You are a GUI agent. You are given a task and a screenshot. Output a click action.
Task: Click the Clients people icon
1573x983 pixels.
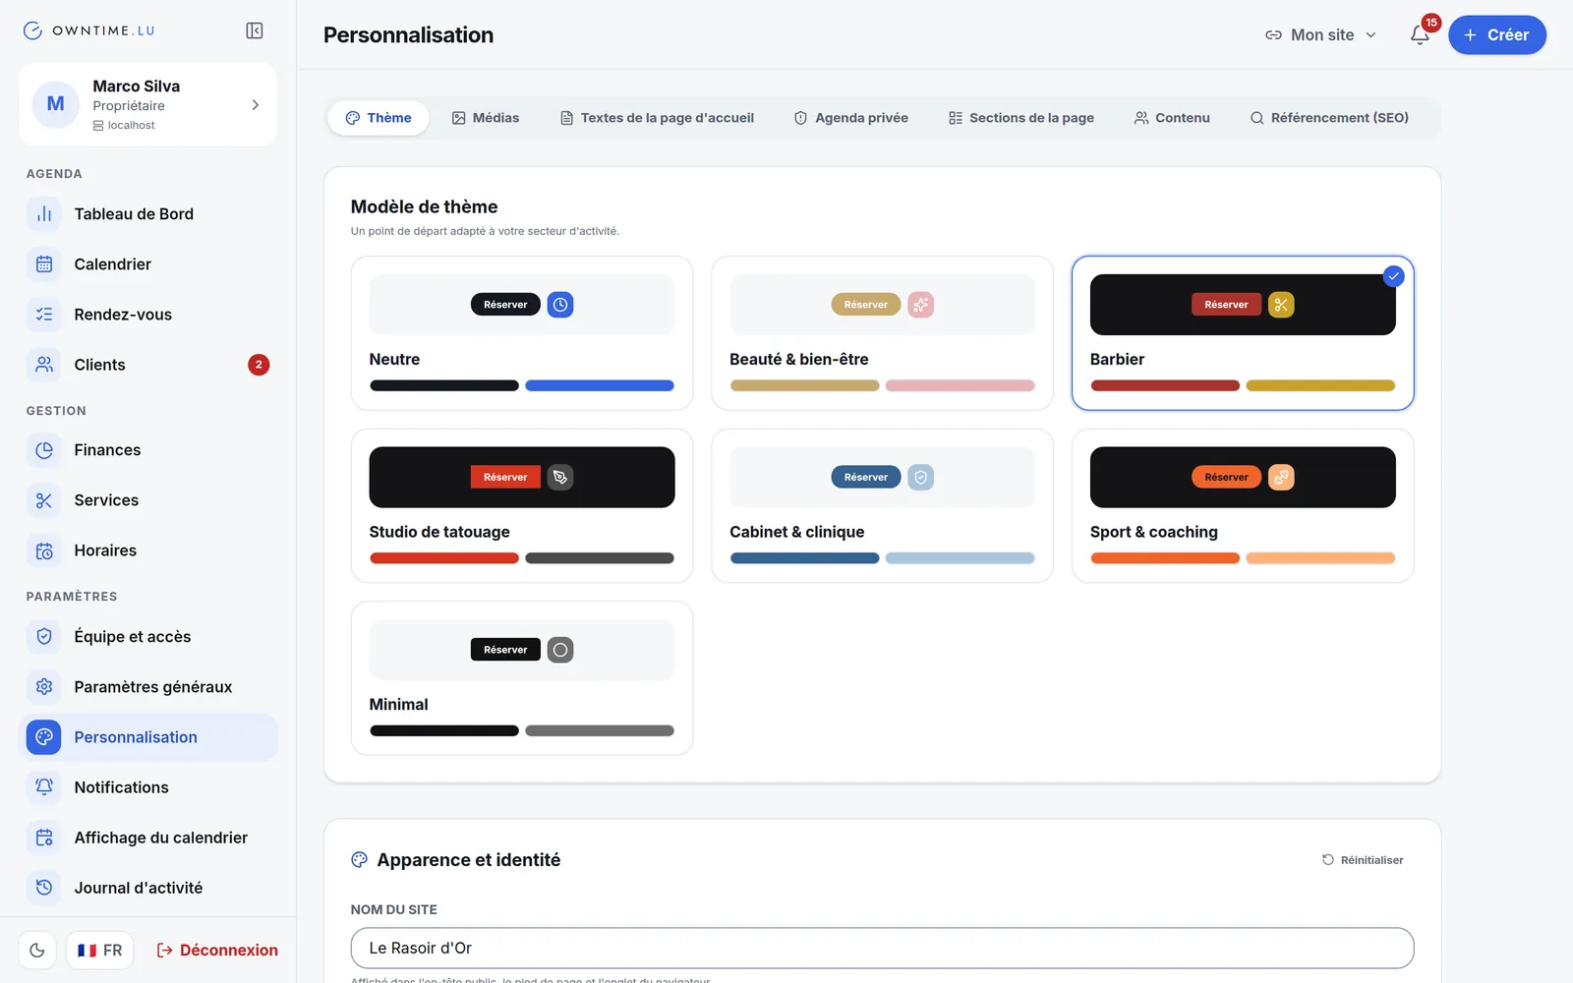click(44, 365)
